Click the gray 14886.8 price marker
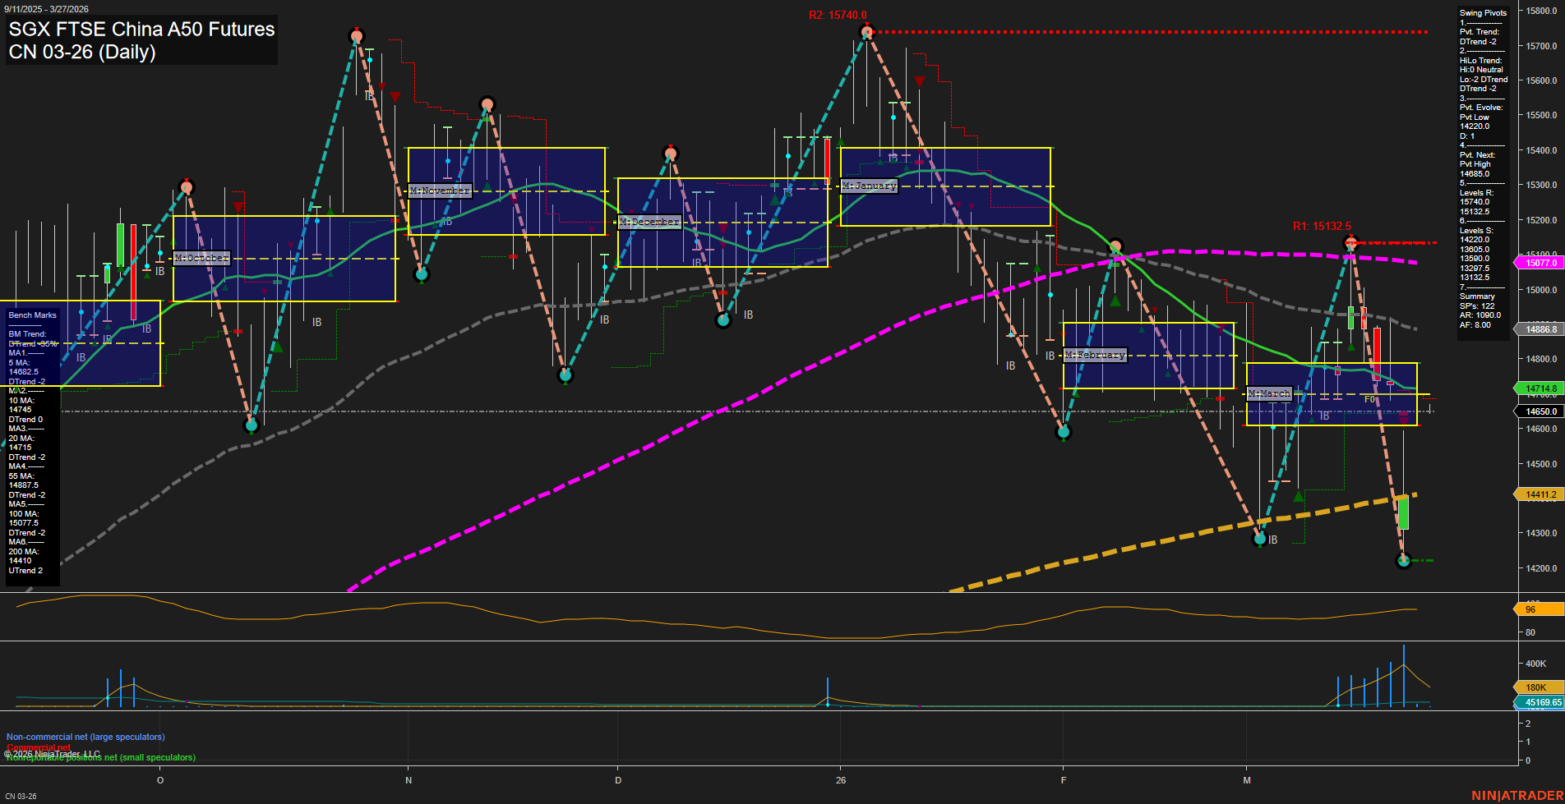Screen dimensions: 1565x804 coord(1539,329)
